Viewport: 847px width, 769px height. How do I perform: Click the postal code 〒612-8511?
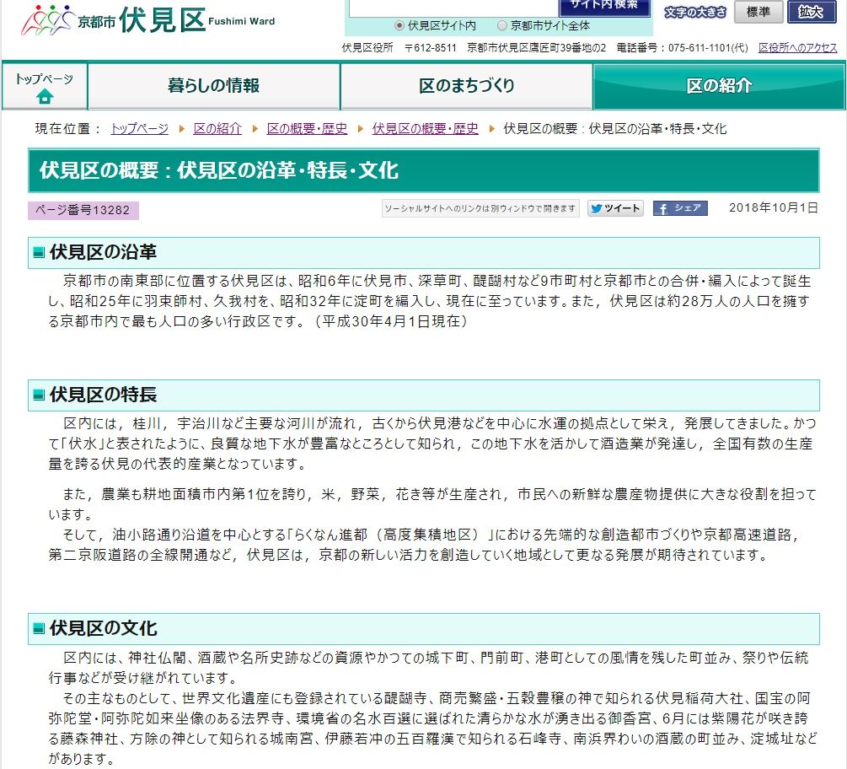tap(430, 48)
